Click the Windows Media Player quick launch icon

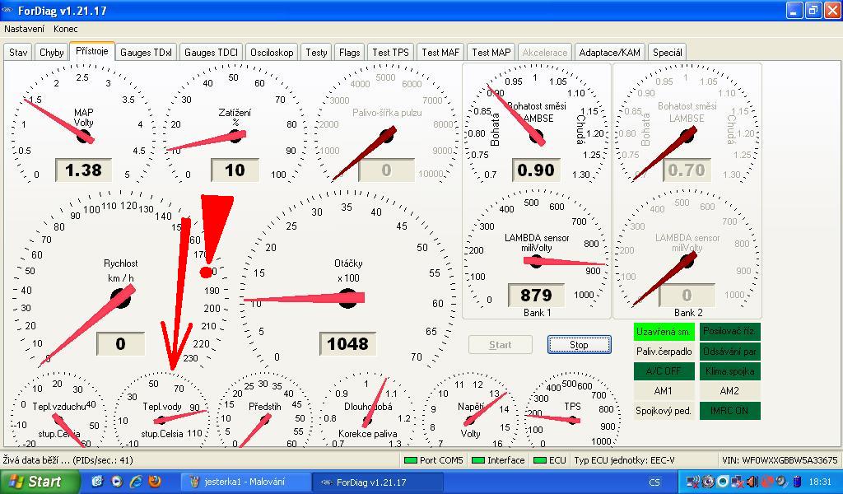pos(116,482)
